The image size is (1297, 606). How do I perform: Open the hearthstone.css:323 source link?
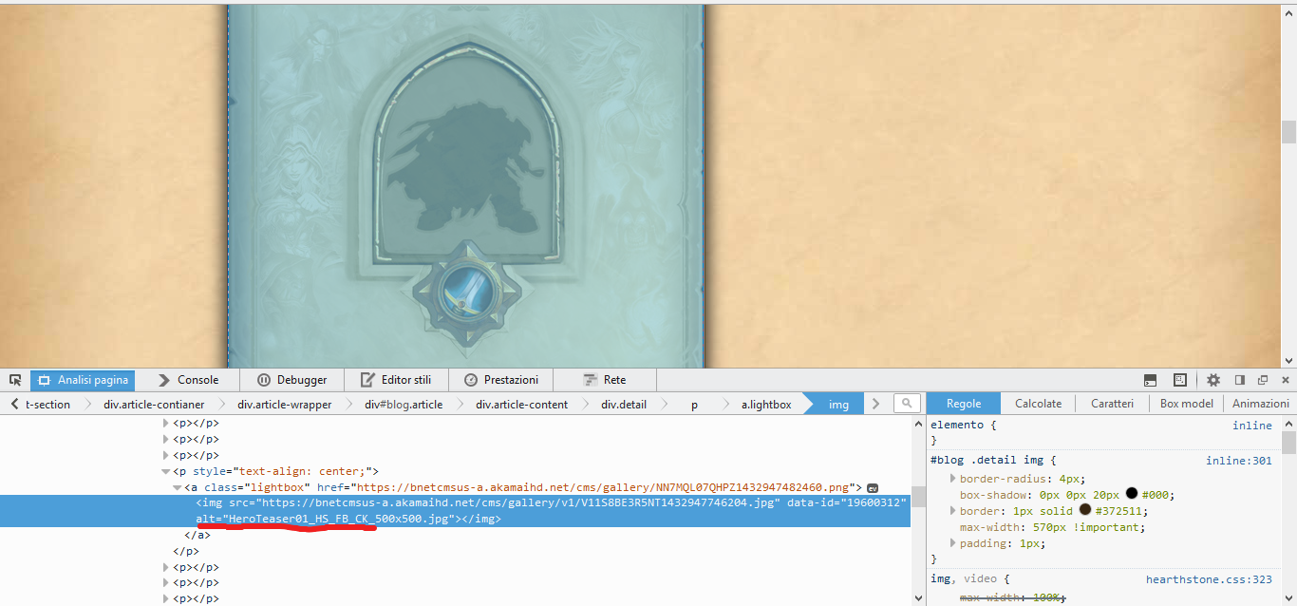[1209, 578]
